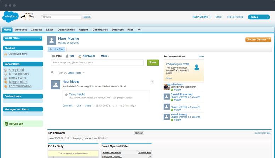Click the Share an update text field
The image size is (275, 158).
pos(97,62)
